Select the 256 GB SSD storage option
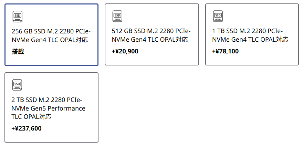 (x=51, y=35)
